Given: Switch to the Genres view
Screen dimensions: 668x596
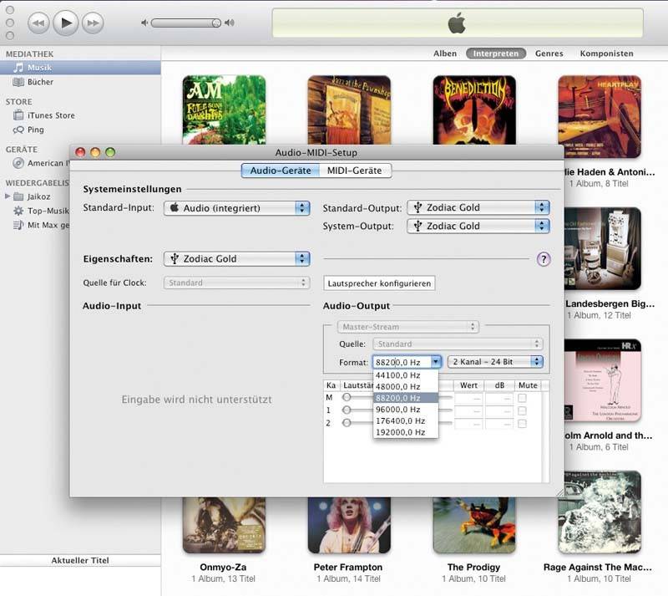Looking at the screenshot, I should click(549, 53).
